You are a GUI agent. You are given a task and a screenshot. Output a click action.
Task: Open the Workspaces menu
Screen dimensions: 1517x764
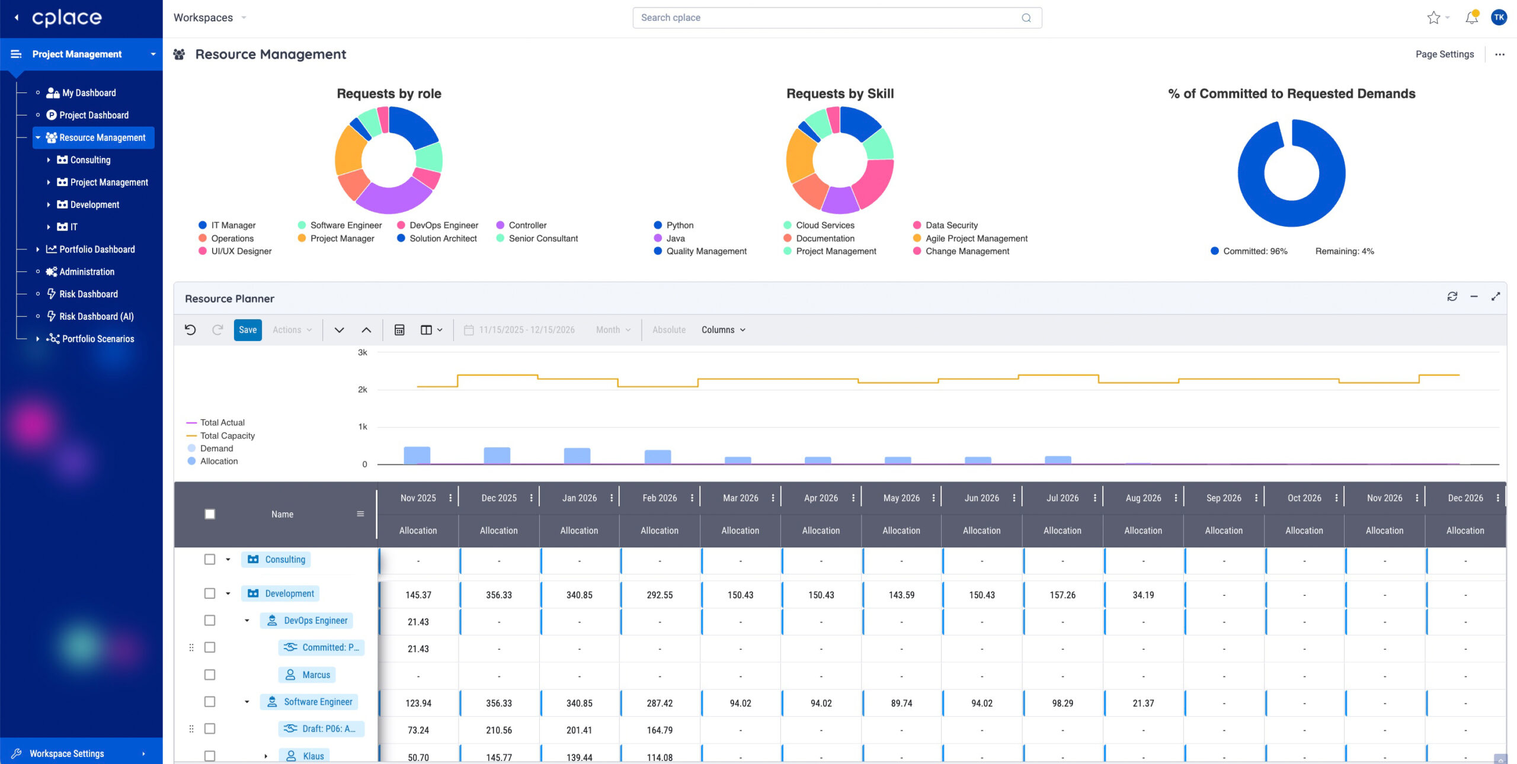tap(210, 18)
